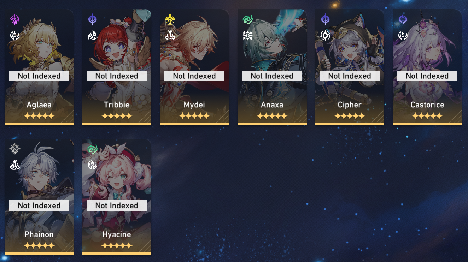Click the Remembrance path icon on Castorice's card
The height and width of the screenshot is (262, 468).
[x=403, y=35]
